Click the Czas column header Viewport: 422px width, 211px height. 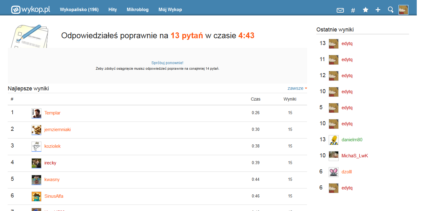click(255, 99)
